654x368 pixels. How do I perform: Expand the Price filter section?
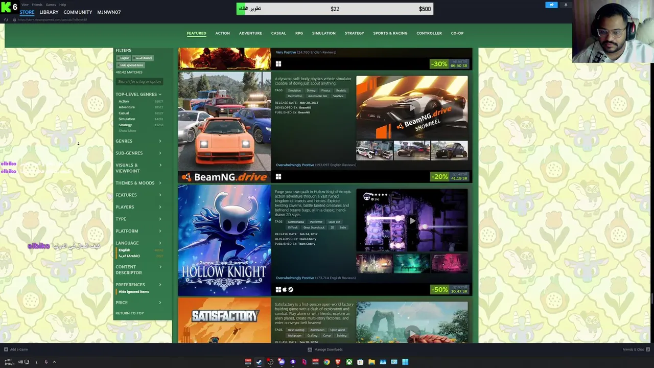(138, 303)
